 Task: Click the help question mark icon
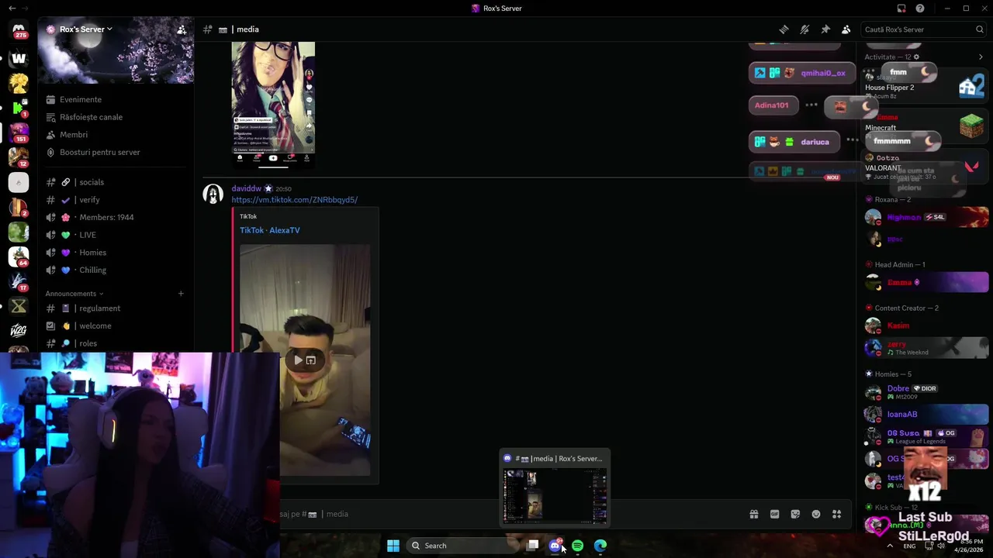(920, 9)
